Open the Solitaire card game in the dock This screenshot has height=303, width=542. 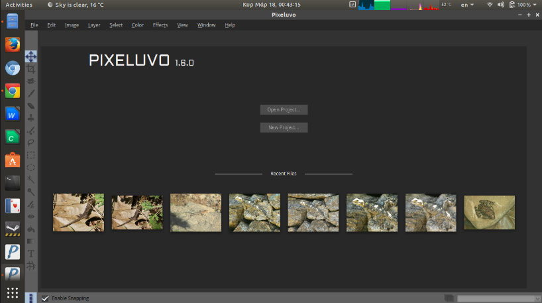[13, 206]
